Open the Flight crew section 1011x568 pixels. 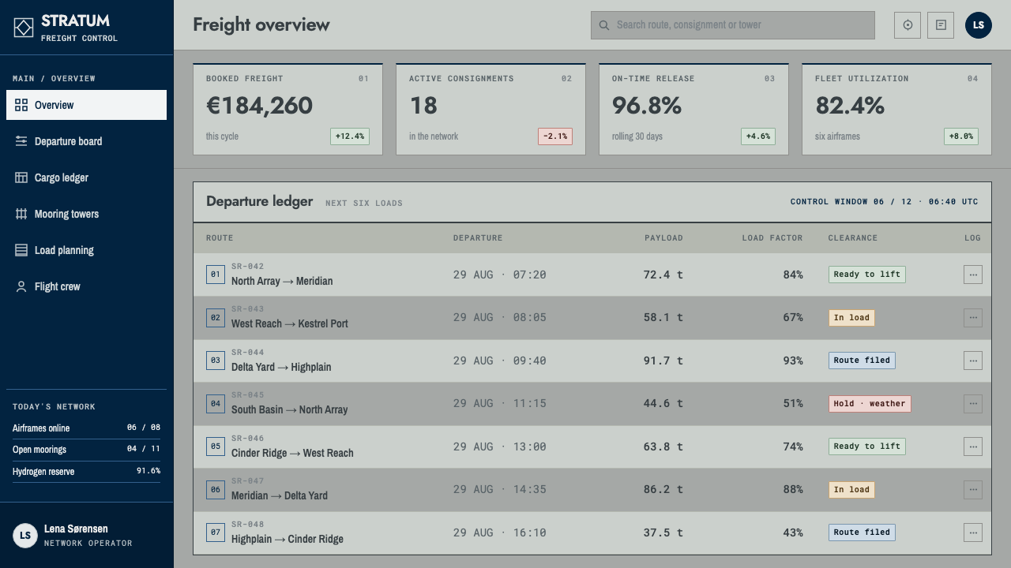tap(86, 286)
